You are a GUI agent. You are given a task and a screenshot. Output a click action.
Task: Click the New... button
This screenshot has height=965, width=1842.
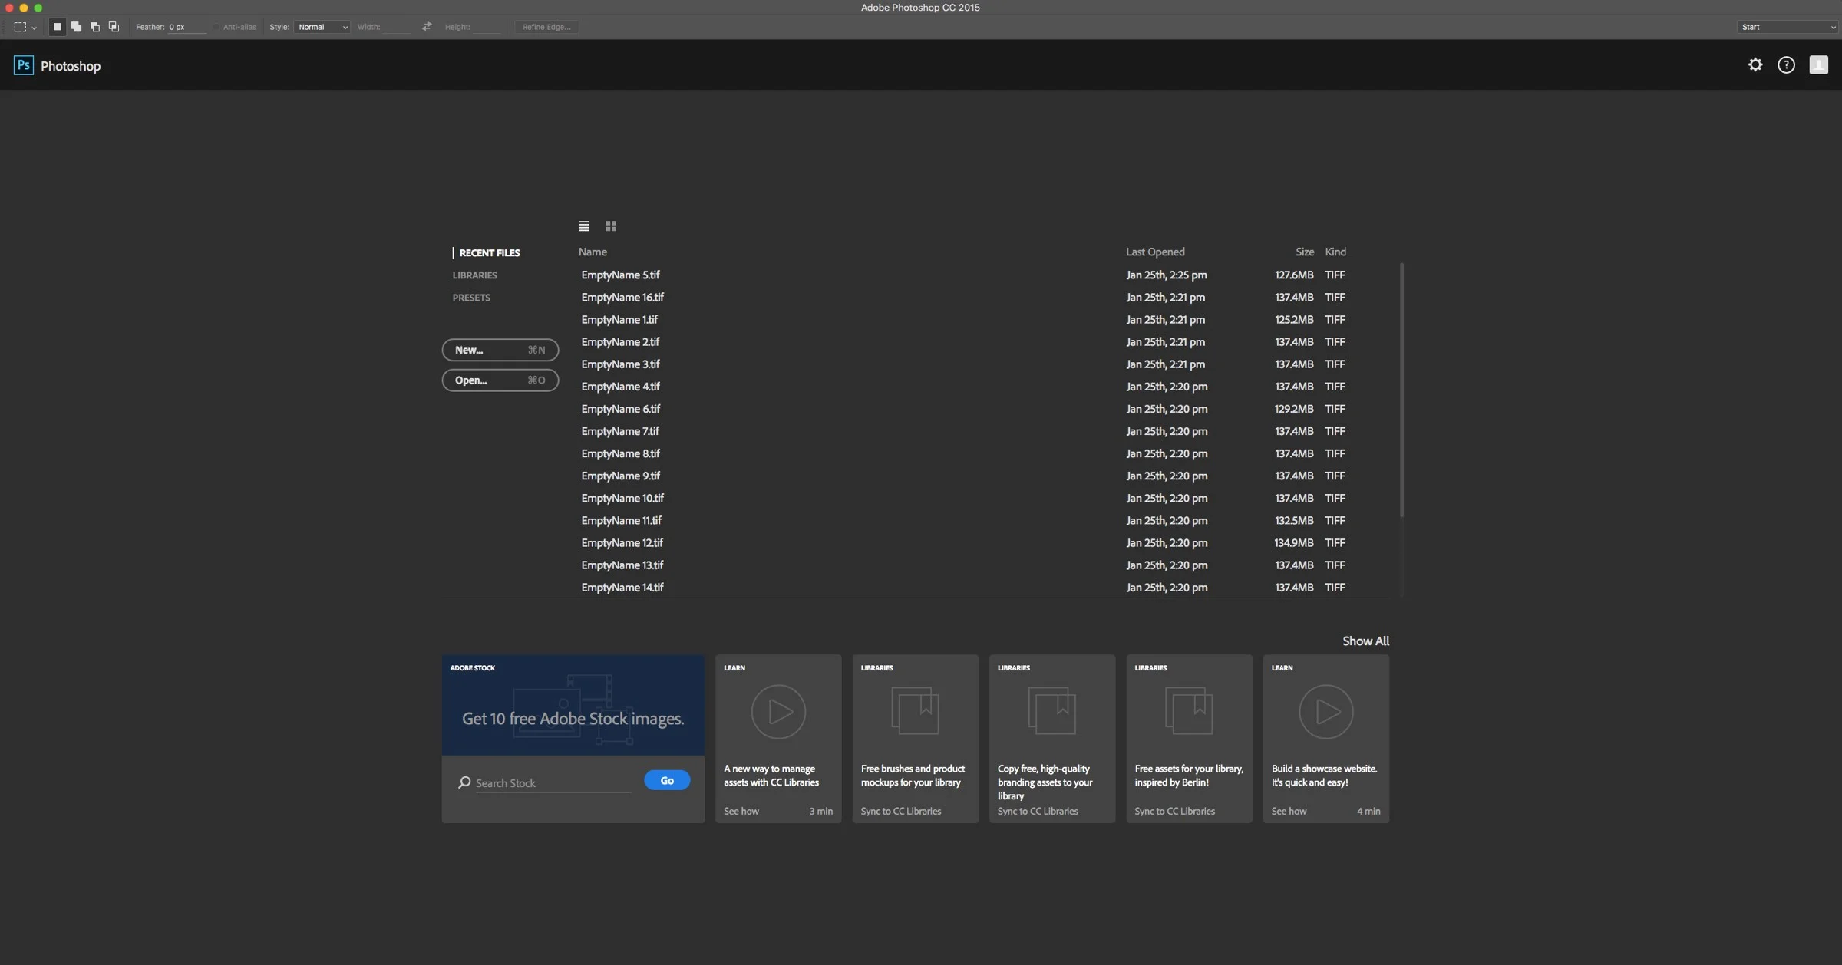500,350
